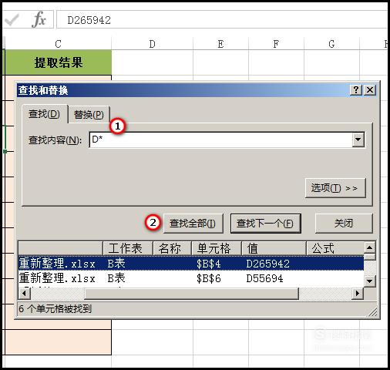Click the 名称 column header
390x370 pixels.
pos(172,248)
